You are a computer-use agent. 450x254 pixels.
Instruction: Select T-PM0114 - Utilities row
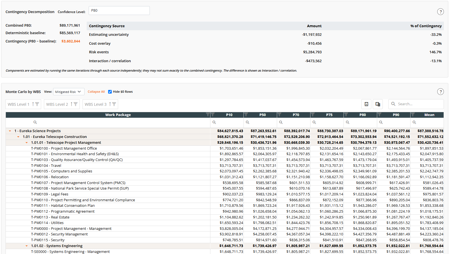[x=225, y=223]
